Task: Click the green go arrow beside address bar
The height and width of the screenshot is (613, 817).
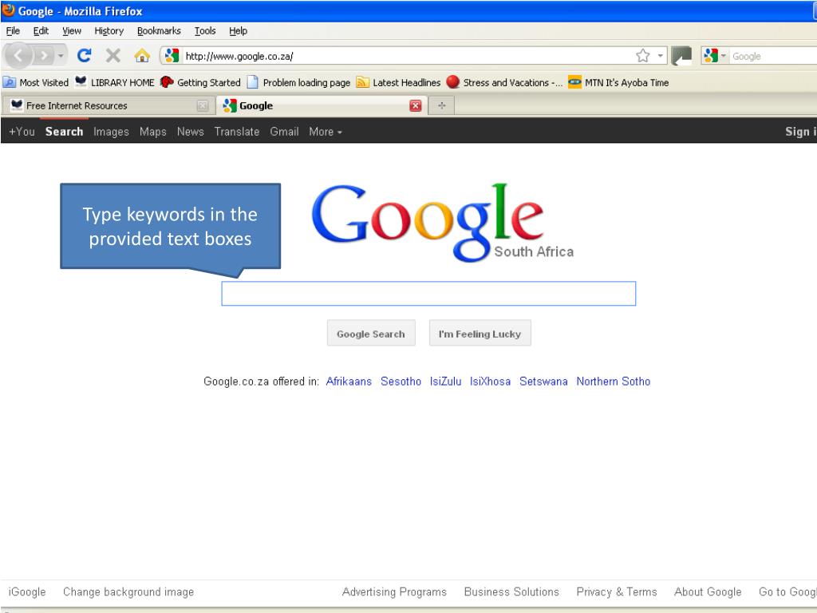Action: [x=681, y=56]
